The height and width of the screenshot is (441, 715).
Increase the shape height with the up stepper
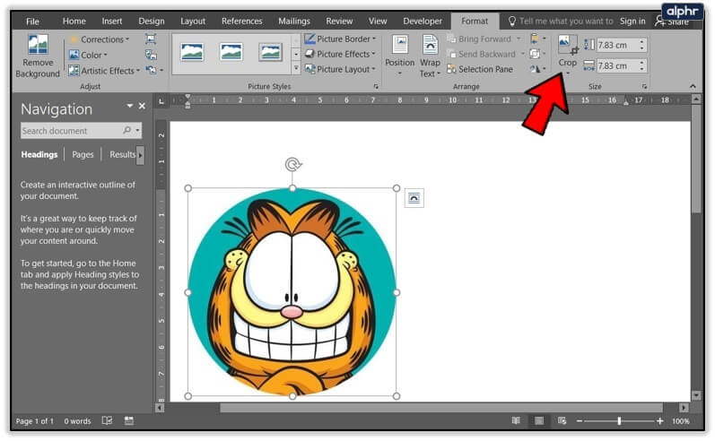[x=642, y=42]
